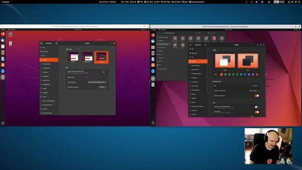Show applications grid in the right VM
The height and width of the screenshot is (170, 302).
[x=153, y=123]
